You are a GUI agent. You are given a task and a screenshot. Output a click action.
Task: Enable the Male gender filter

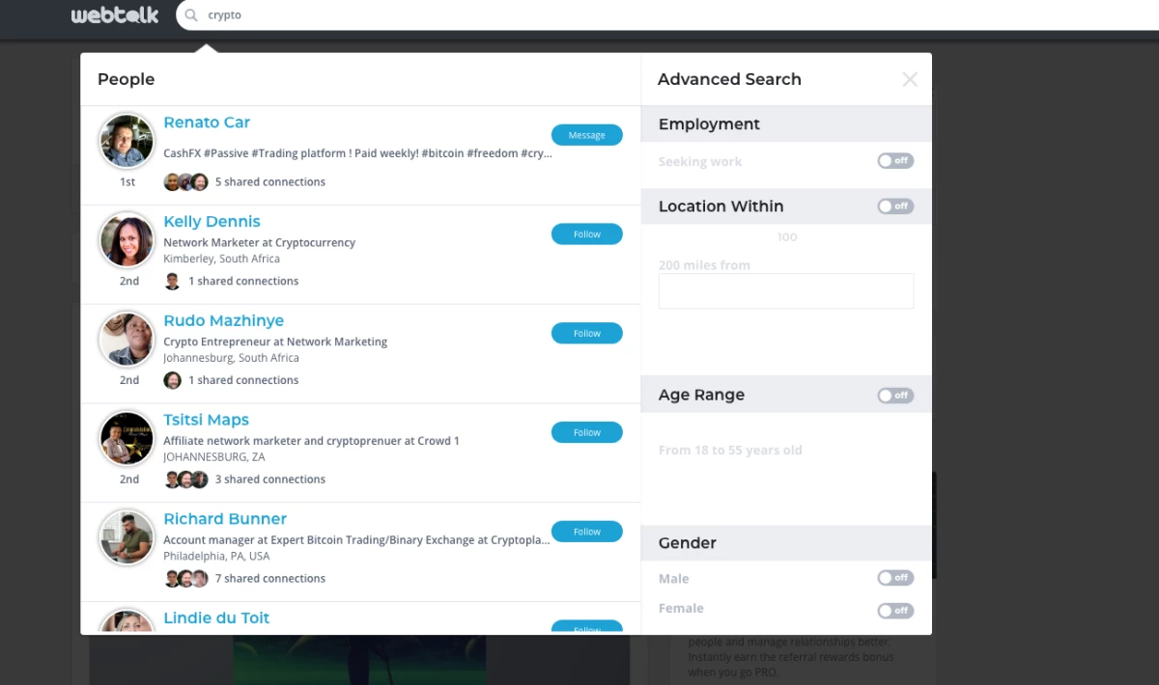click(x=894, y=578)
